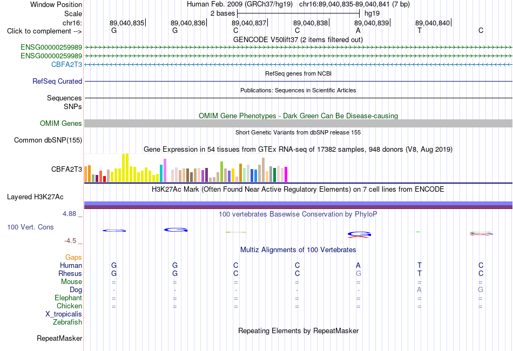
Task: Click the Window Position label
Action: [56, 4]
